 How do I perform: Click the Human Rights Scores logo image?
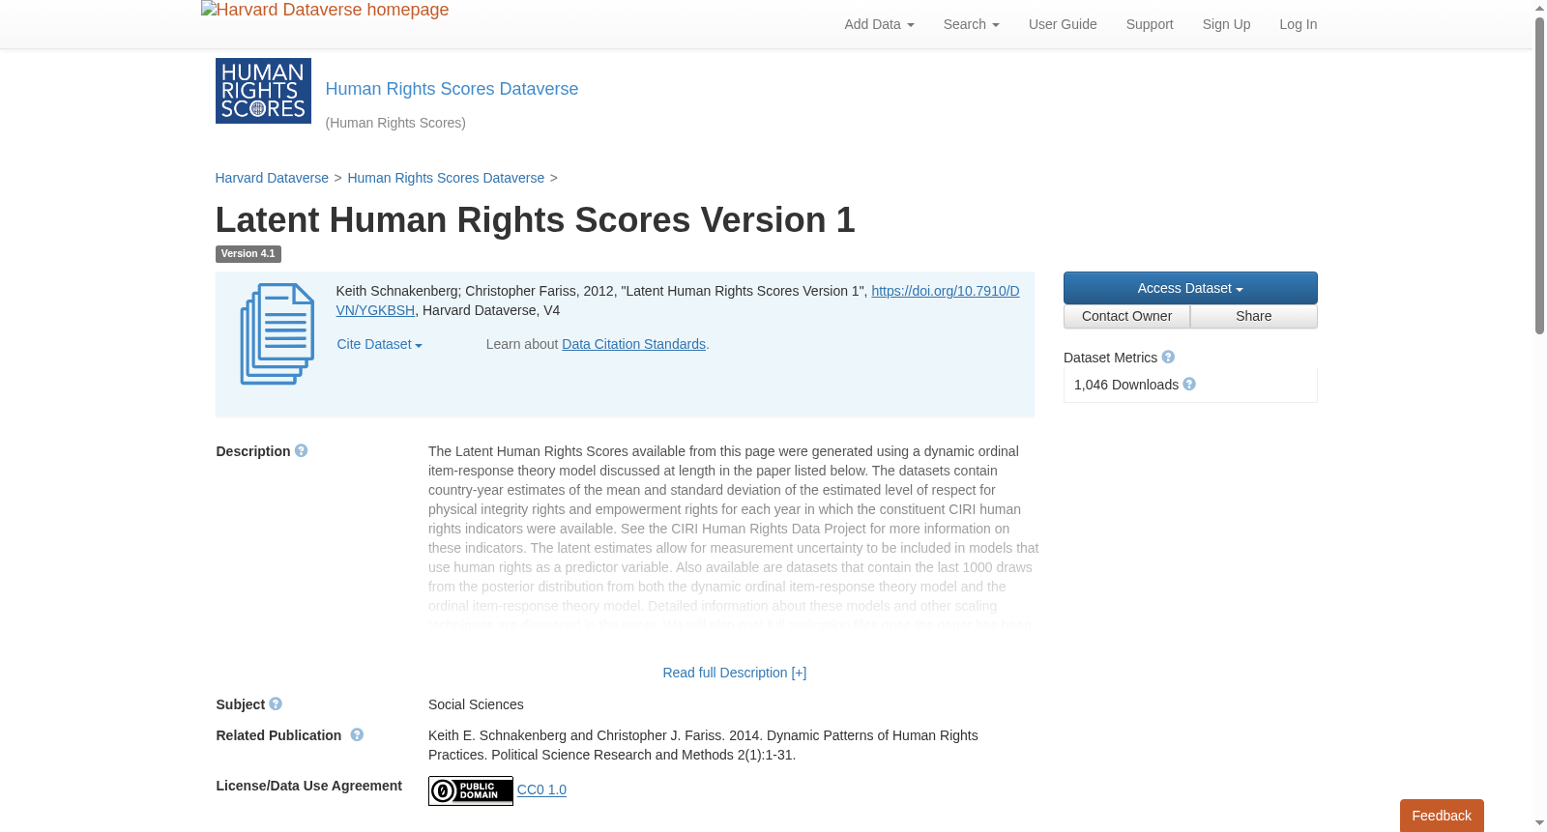263,91
